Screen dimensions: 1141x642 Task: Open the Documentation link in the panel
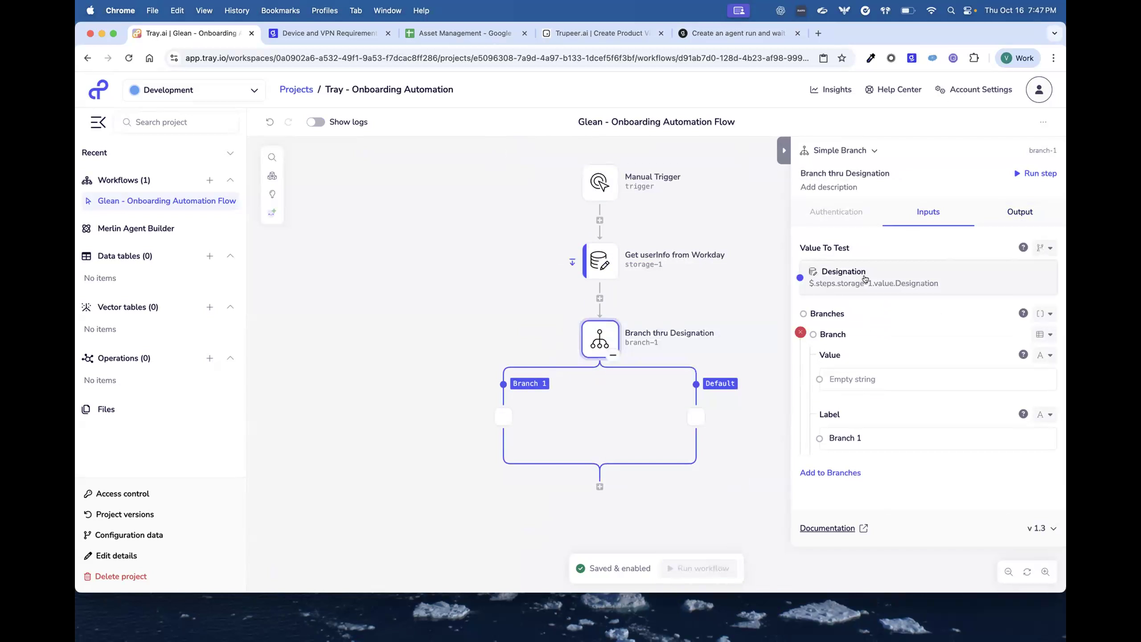[x=828, y=528]
